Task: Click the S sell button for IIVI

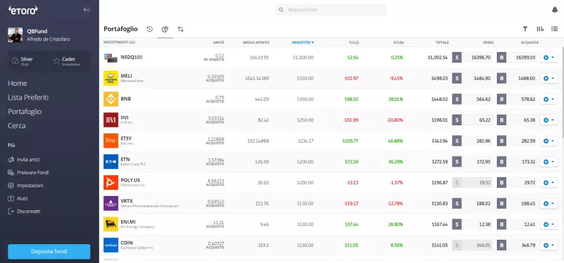Action: 457,120
